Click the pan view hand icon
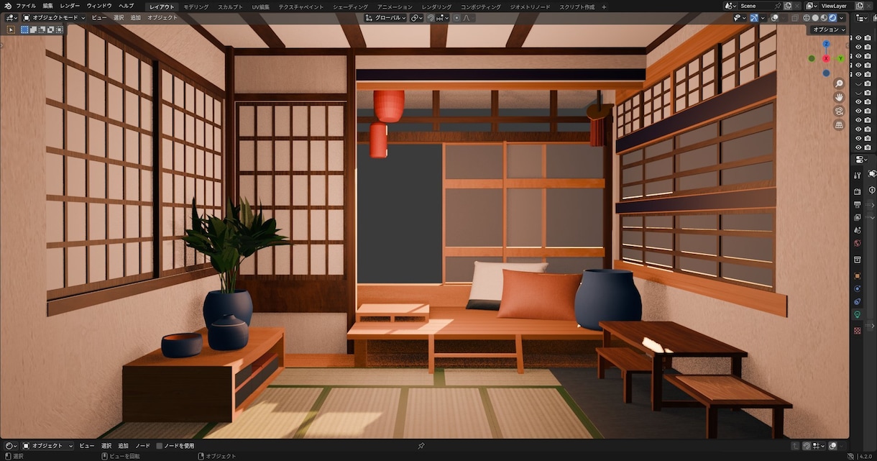 [839, 97]
